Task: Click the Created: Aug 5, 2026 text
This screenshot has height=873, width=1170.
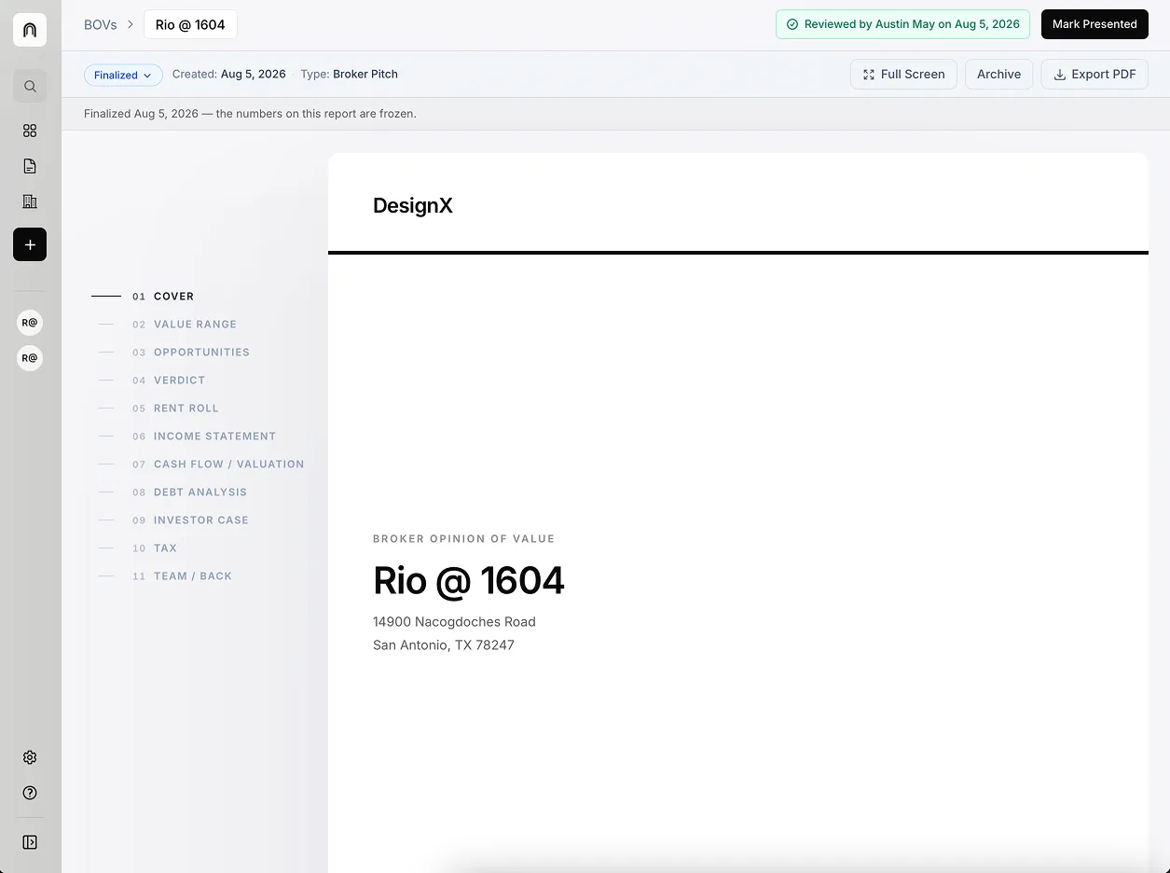Action: [229, 75]
